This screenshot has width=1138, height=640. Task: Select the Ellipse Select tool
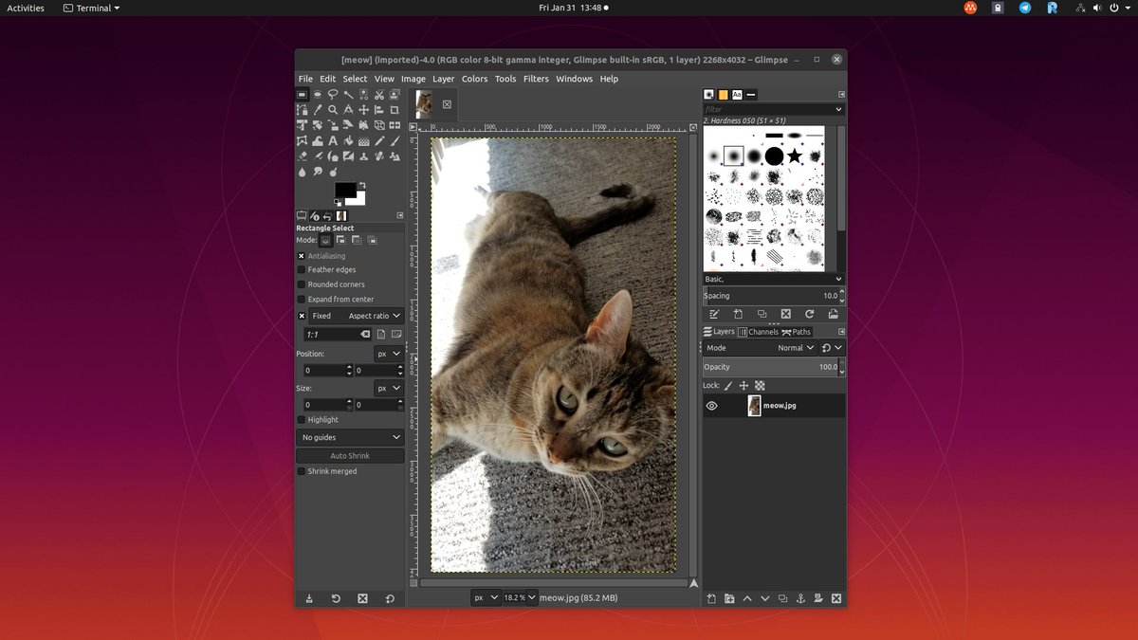(x=317, y=95)
